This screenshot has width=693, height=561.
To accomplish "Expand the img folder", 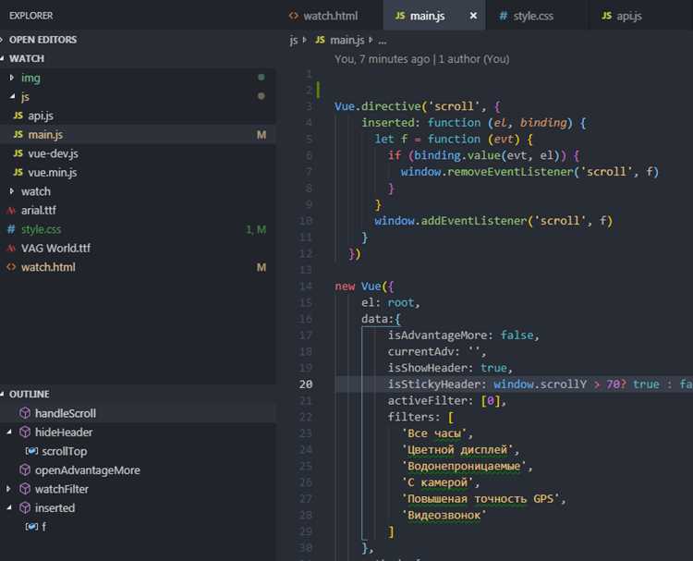I will [x=12, y=78].
